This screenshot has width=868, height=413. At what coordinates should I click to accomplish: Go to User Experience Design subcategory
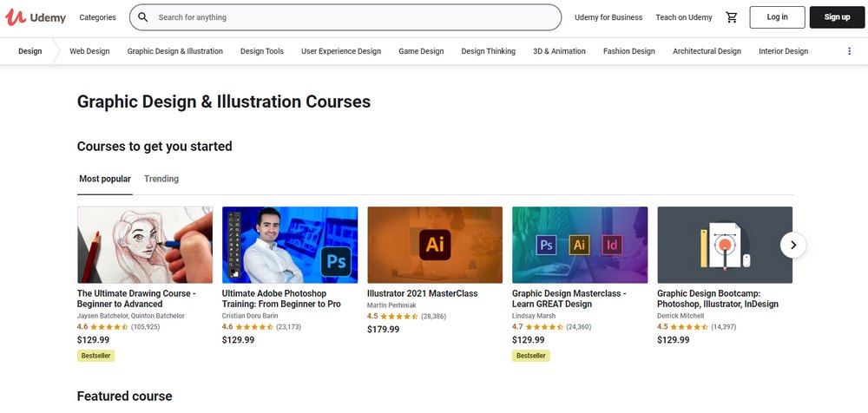click(341, 51)
